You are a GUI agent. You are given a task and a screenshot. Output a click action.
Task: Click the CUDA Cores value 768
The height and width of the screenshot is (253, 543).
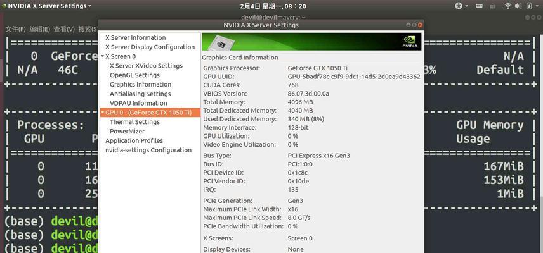[293, 85]
